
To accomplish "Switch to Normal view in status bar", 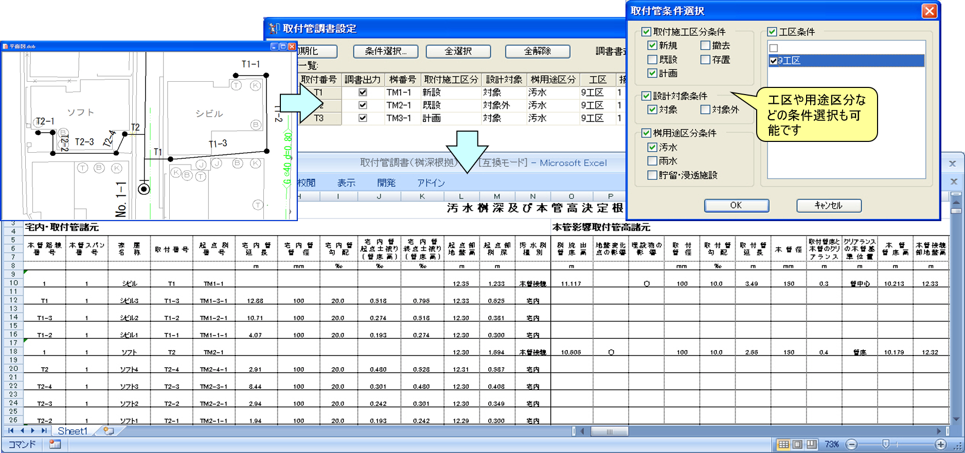I will coord(783,444).
